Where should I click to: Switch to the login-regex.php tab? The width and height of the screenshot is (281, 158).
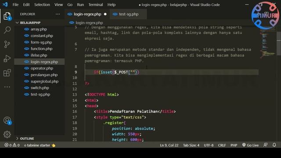tap(87, 14)
